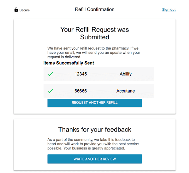Select prescription number 66666
Image resolution: width=189 pixels, height=173 pixels.
tap(81, 91)
